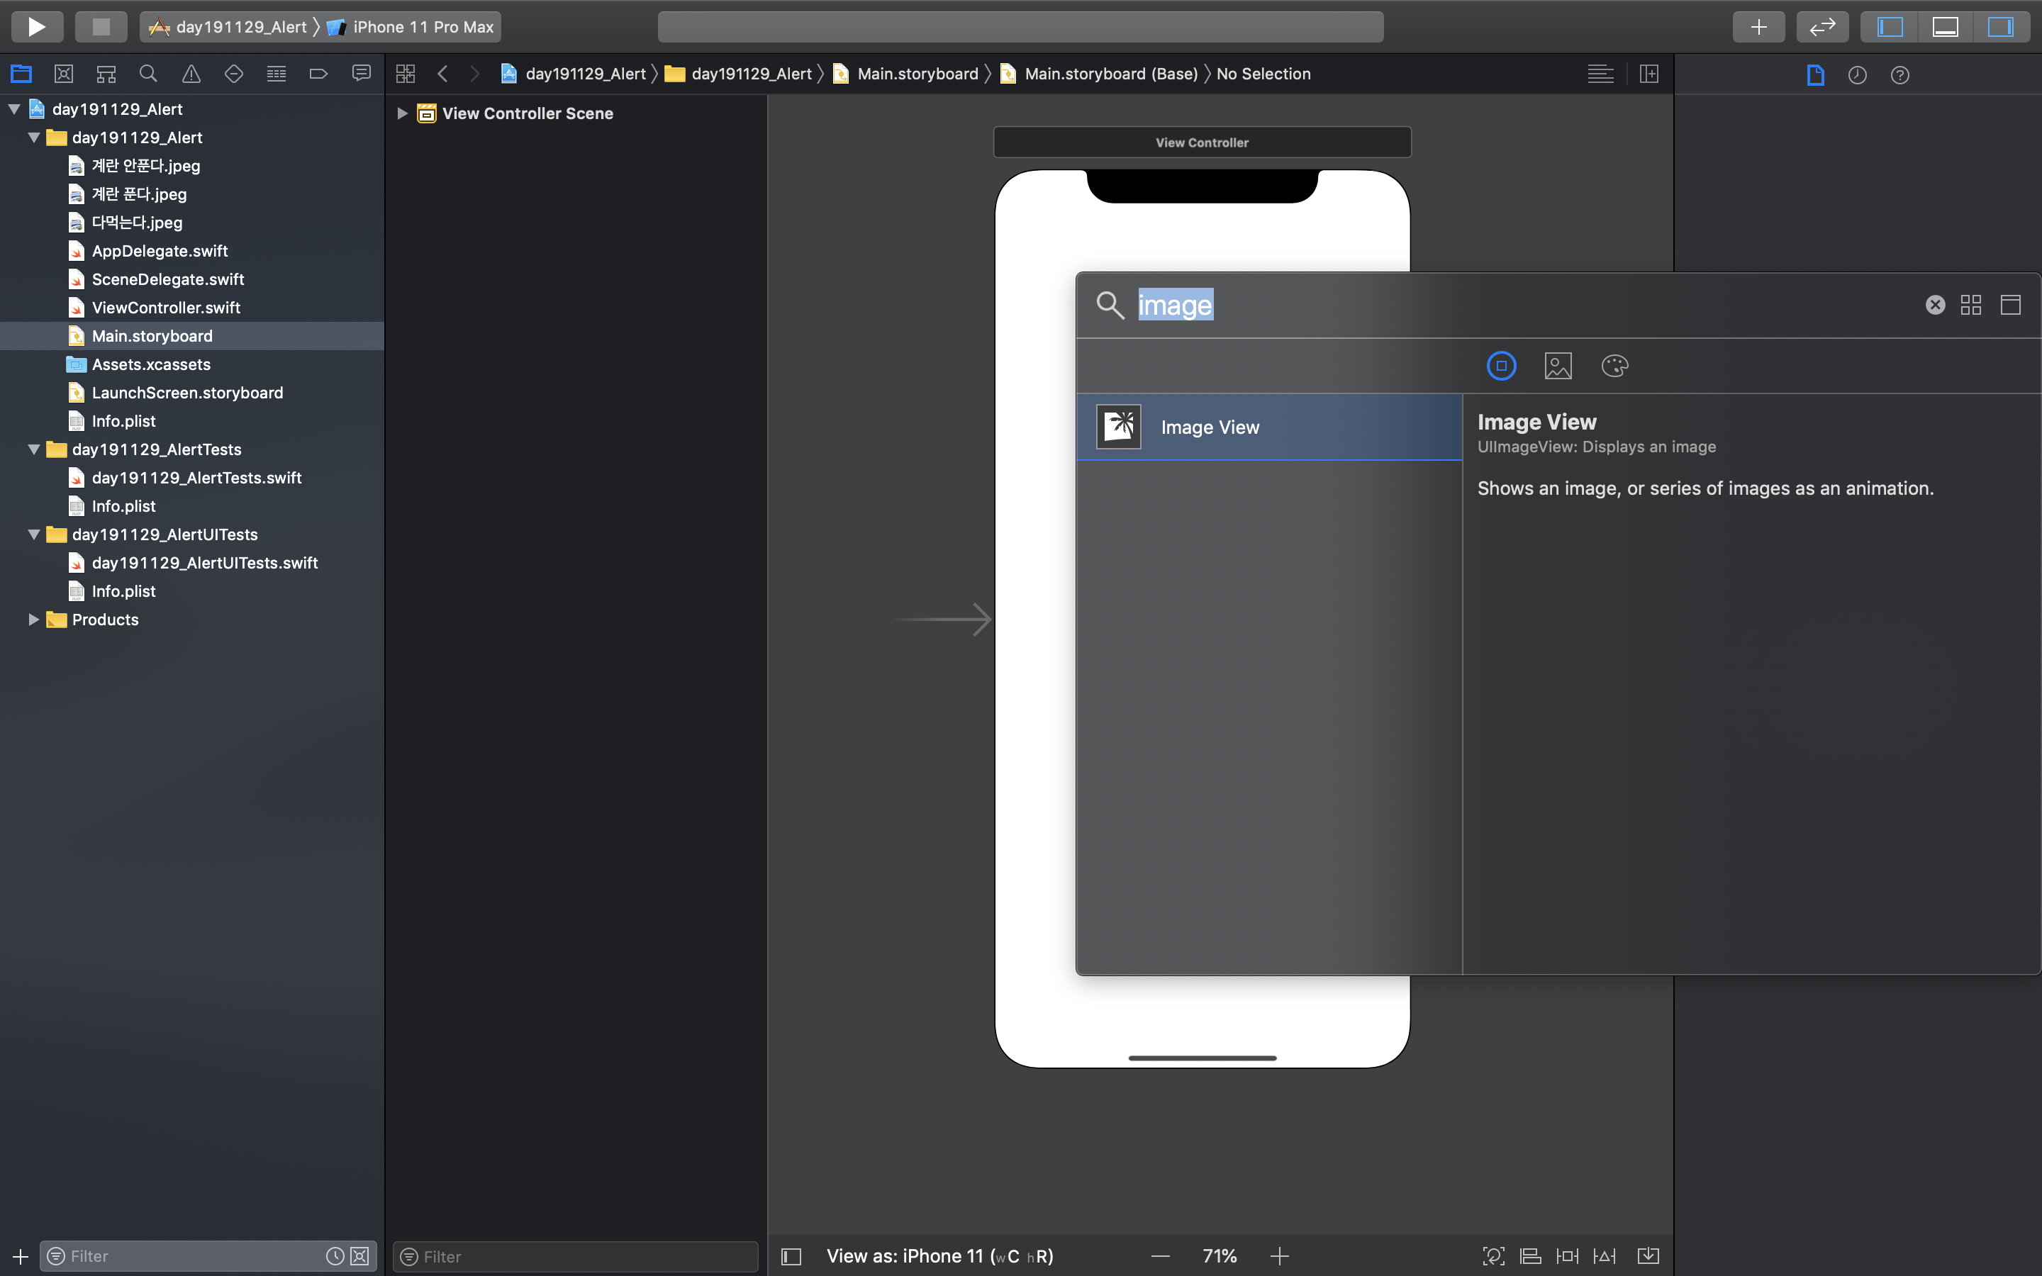
Task: Open the breakpoint navigator icon
Action: click(318, 74)
